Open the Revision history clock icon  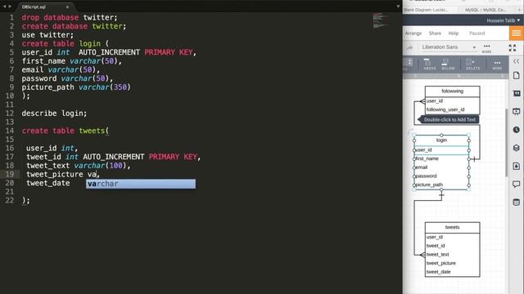pos(517,130)
